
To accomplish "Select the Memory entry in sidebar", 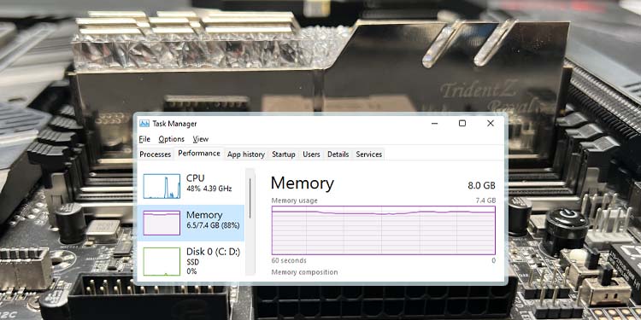I will 191,223.
